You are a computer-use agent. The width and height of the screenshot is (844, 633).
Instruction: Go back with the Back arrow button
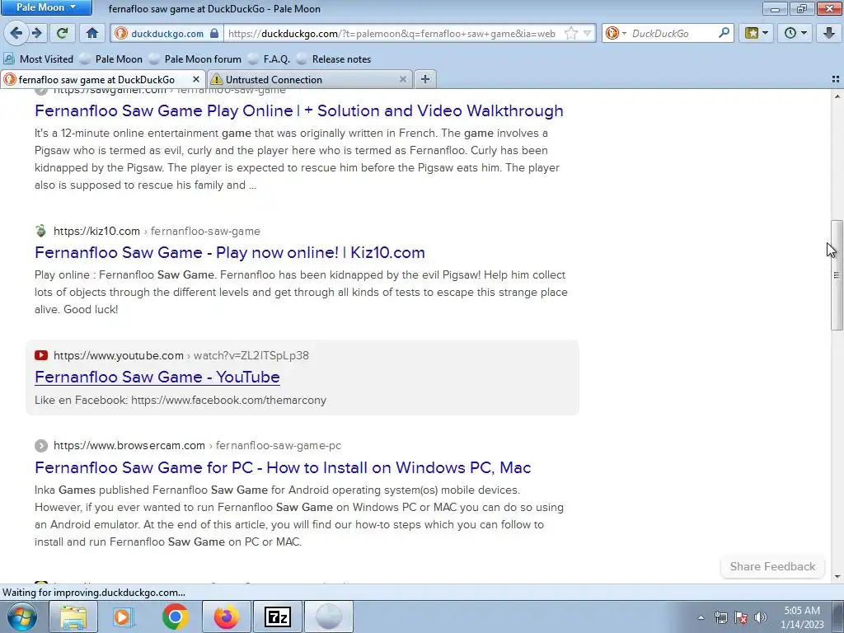(16, 33)
